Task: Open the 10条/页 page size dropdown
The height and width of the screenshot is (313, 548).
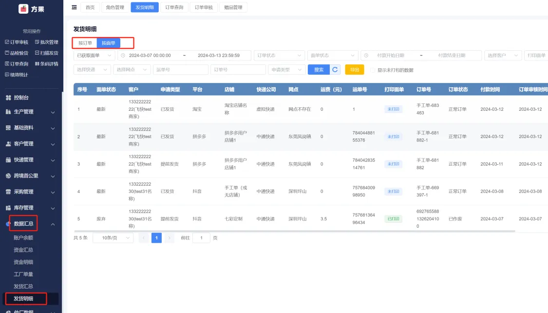Action: coord(113,238)
